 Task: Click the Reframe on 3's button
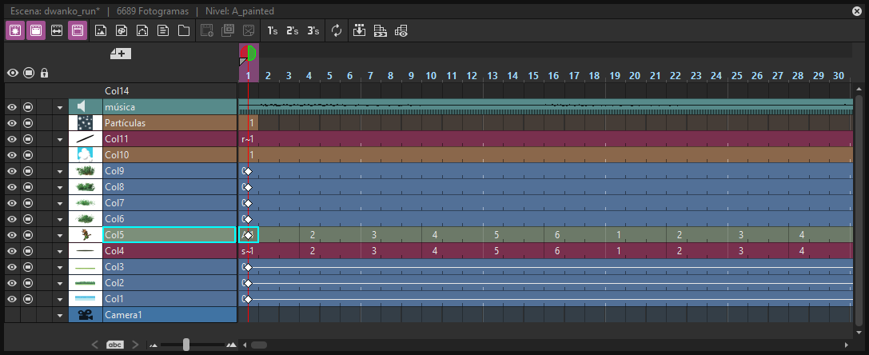[313, 30]
